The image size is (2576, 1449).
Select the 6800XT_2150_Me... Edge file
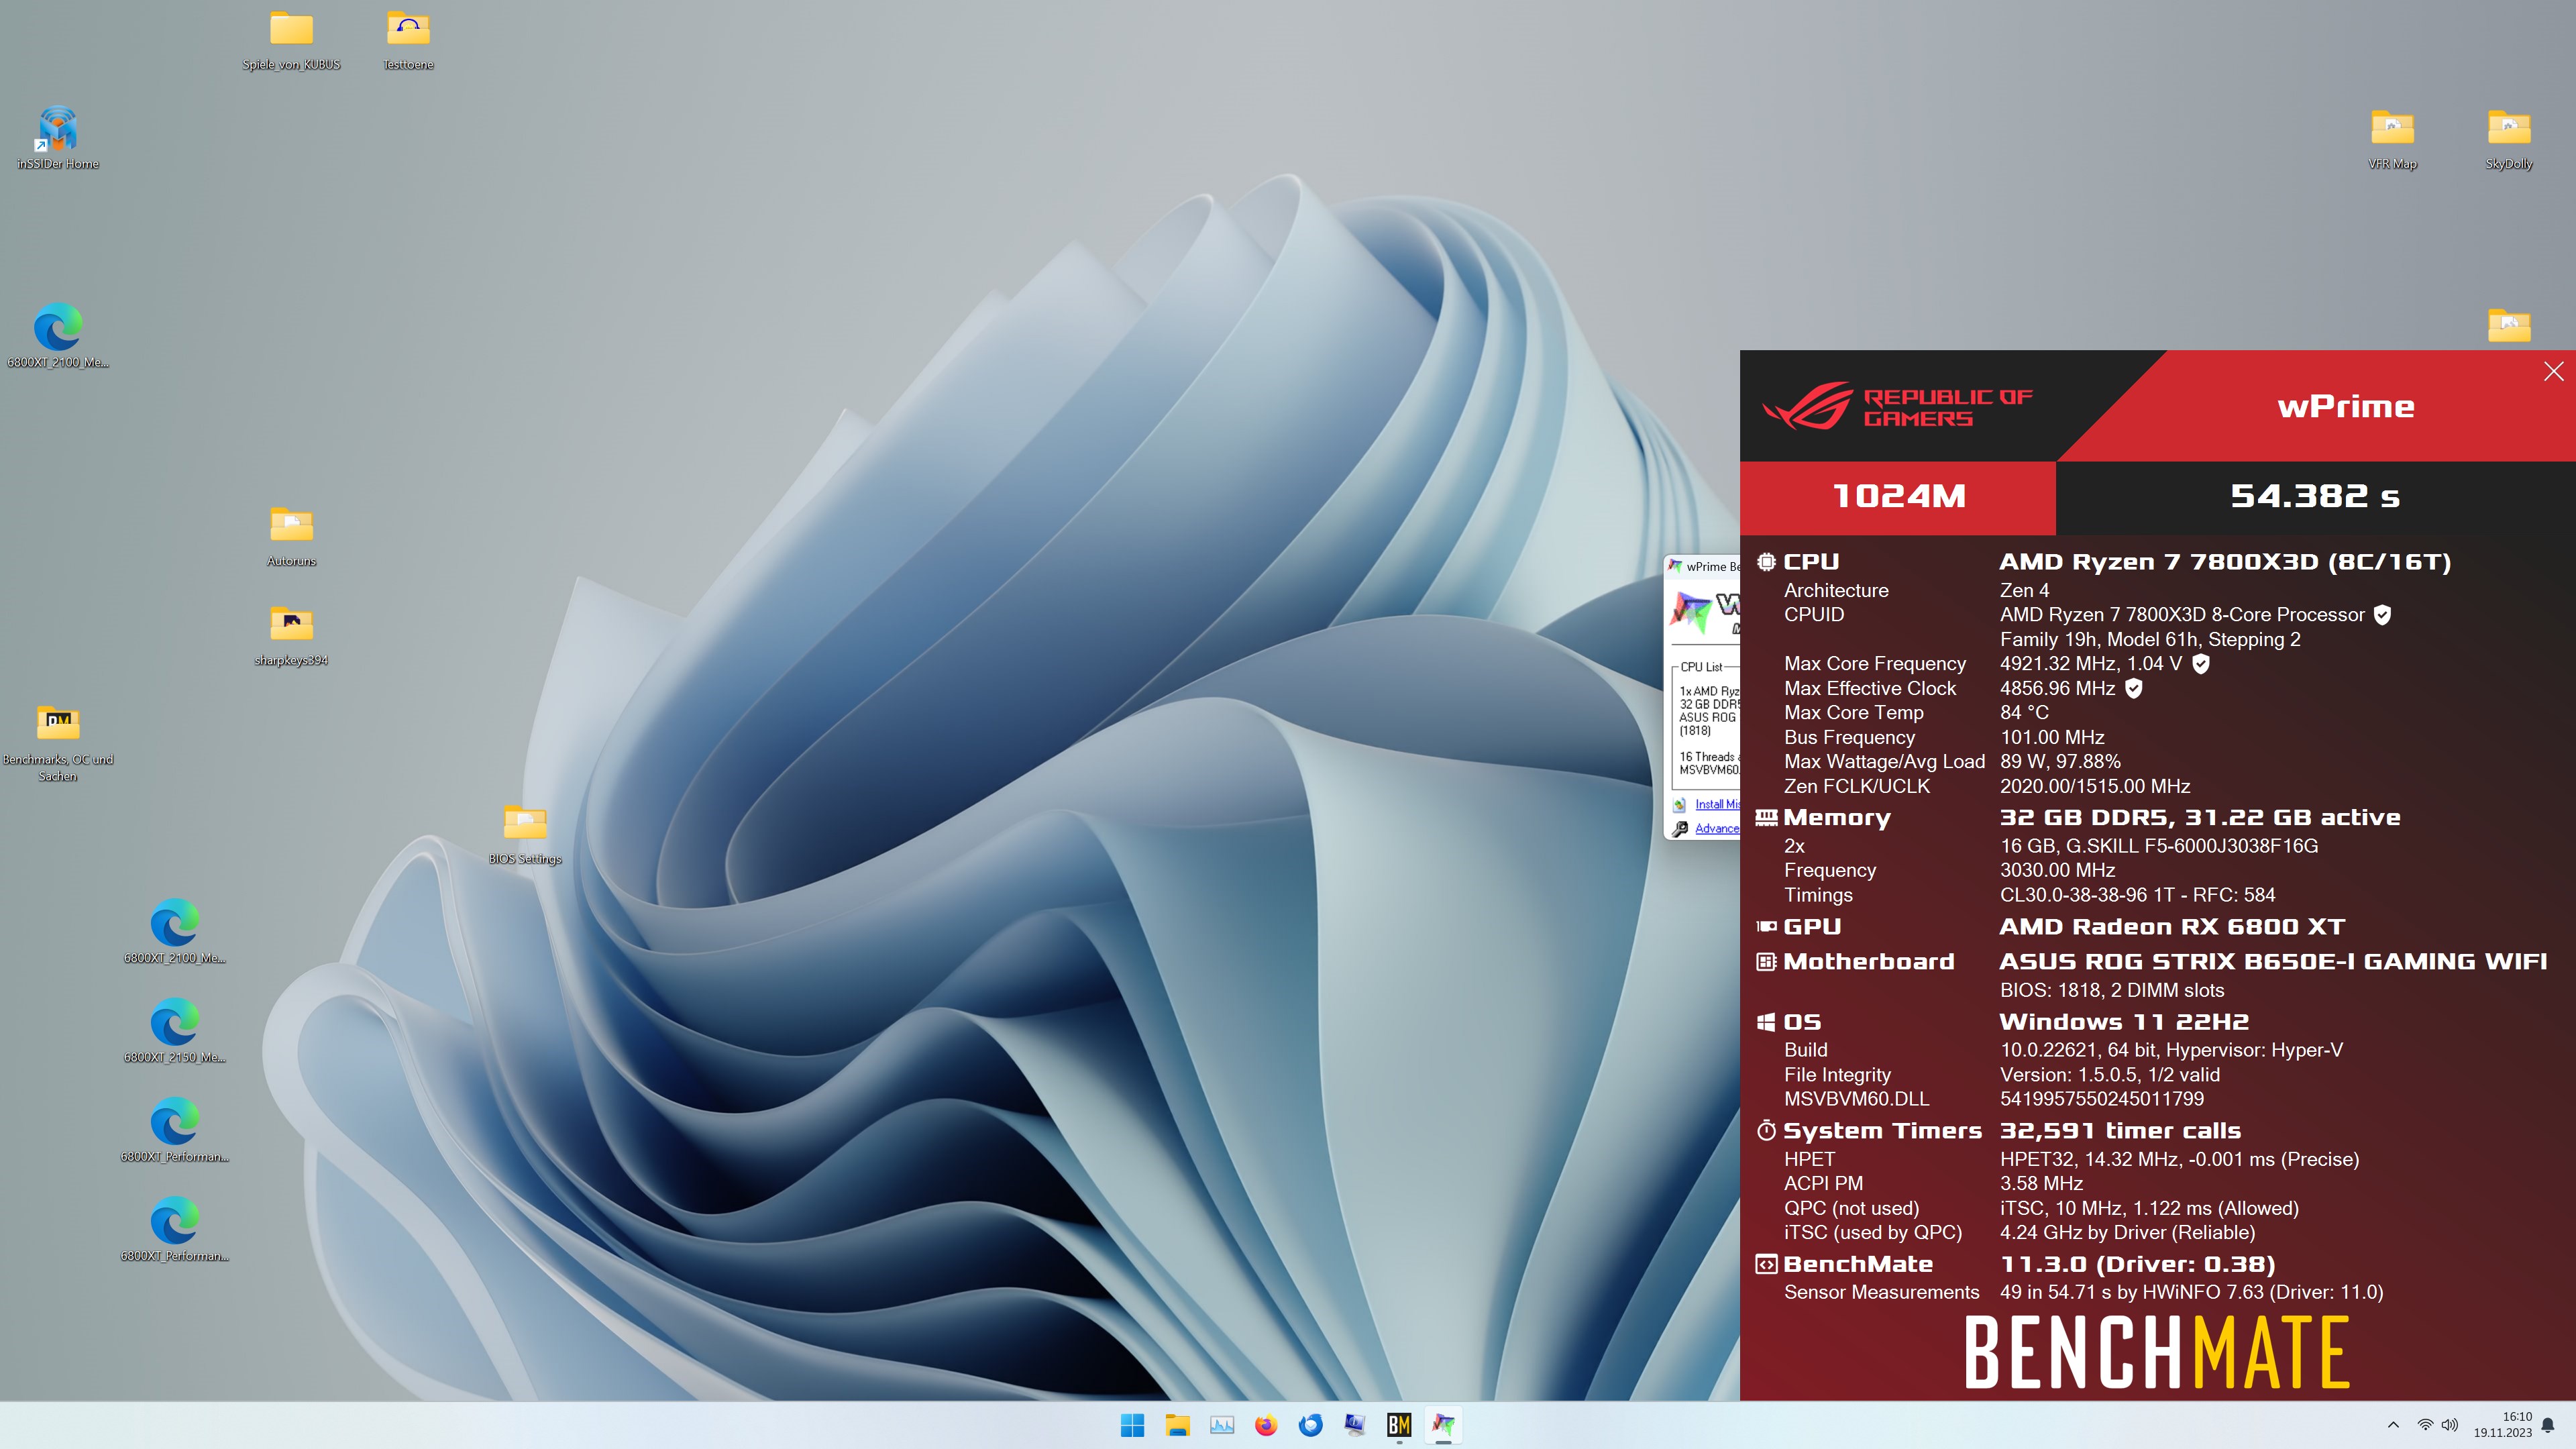click(x=175, y=1031)
